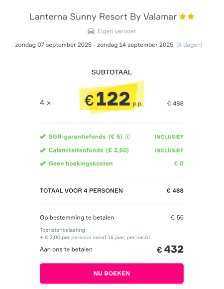Click the Eigen vervoer label
The height and width of the screenshot is (289, 224).
(116, 31)
